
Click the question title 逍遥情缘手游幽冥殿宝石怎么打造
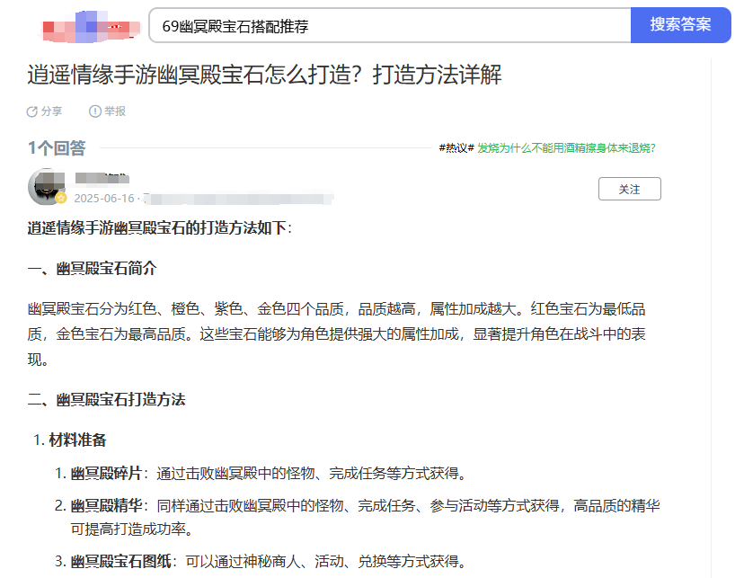264,75
